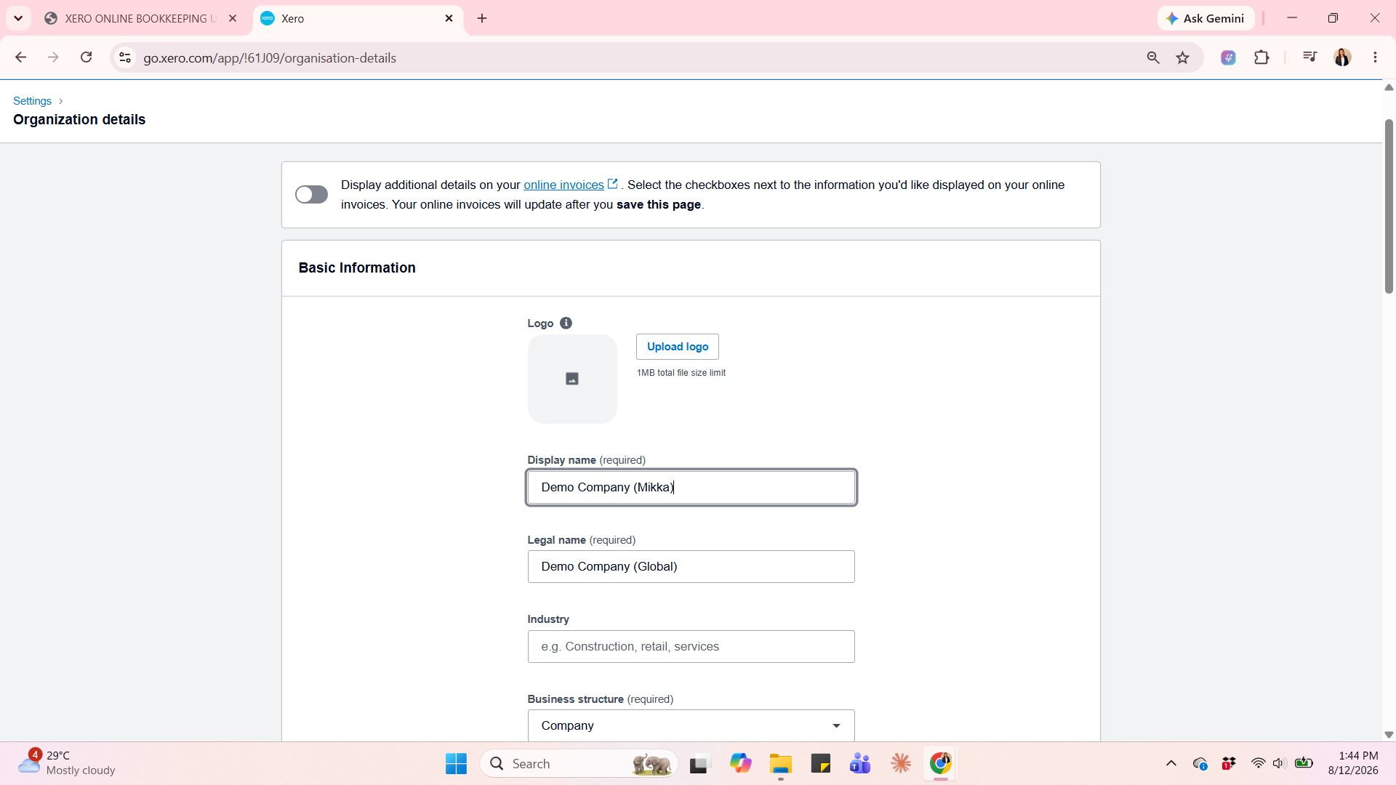Click the scrollbar down arrow
This screenshot has width=1396, height=785.
click(1389, 735)
